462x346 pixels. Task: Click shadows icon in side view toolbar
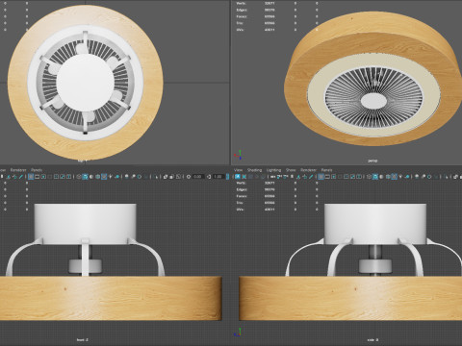pos(407,177)
